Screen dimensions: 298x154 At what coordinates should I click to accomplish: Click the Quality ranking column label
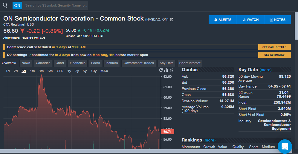point(238,147)
